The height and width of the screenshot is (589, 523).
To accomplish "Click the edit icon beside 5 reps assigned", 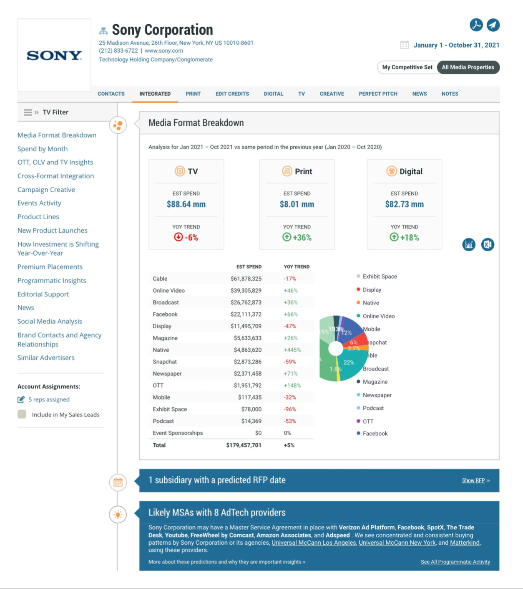I will click(x=21, y=399).
